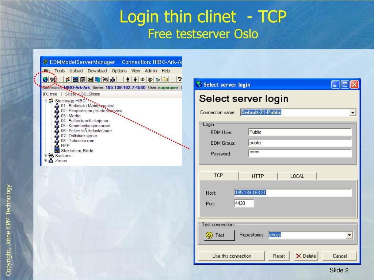Click the checkmark icon at toolbar end
The image size is (374, 280).
pos(180,79)
